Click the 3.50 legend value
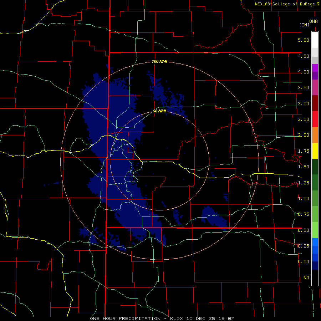 coord(304,88)
